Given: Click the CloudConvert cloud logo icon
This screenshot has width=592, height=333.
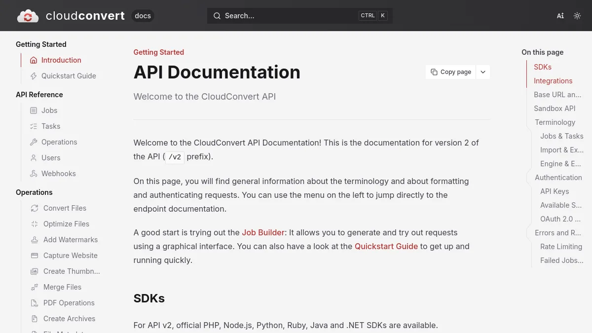Looking at the screenshot, I should point(28,16).
